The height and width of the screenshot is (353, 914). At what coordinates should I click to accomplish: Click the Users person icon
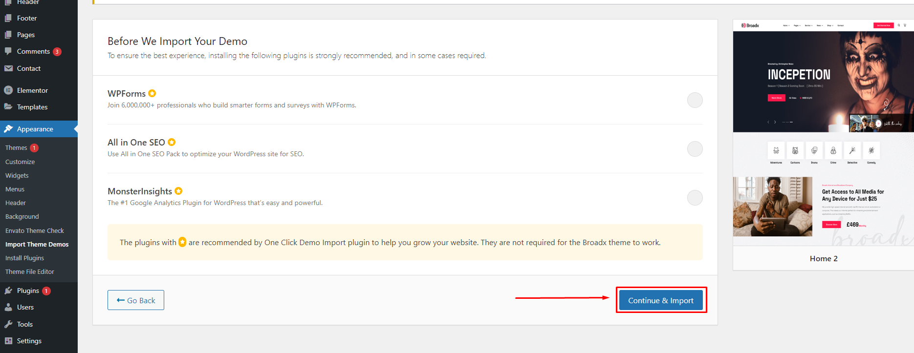[8, 307]
